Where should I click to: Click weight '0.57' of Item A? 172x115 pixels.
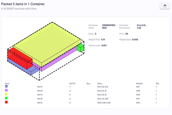[x=138, y=87]
